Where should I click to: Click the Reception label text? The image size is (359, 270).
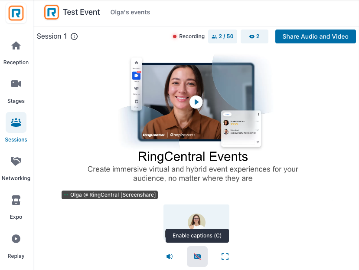click(16, 63)
